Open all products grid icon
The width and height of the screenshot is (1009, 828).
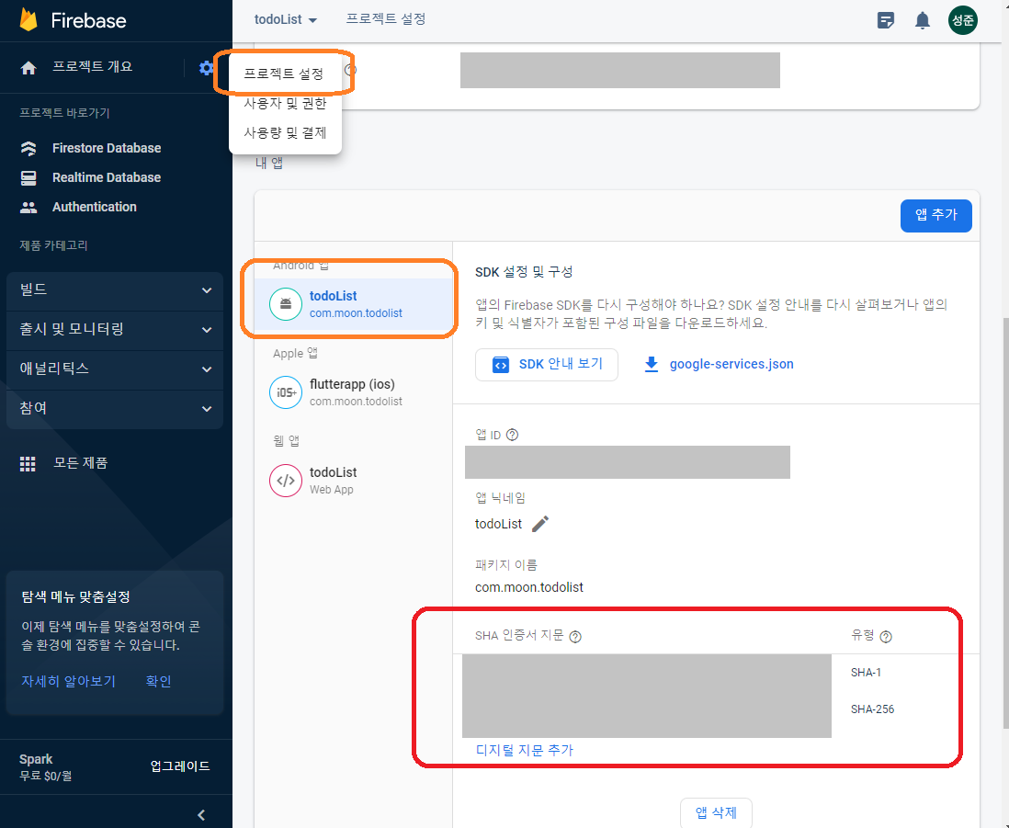(28, 464)
